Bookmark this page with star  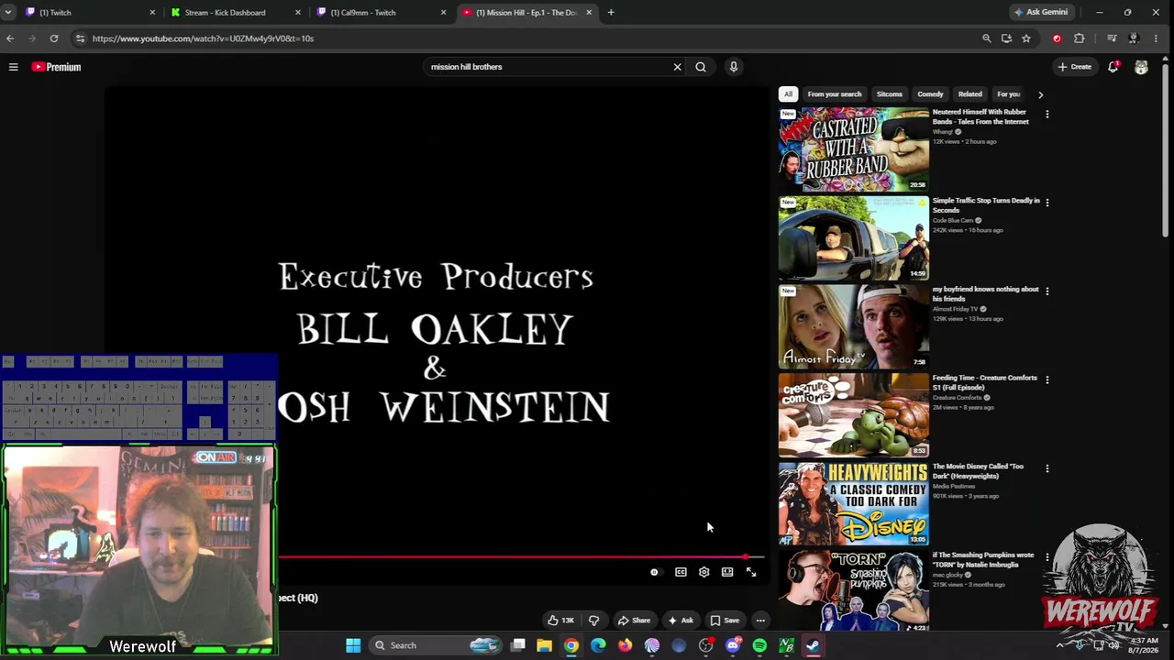pos(1026,38)
